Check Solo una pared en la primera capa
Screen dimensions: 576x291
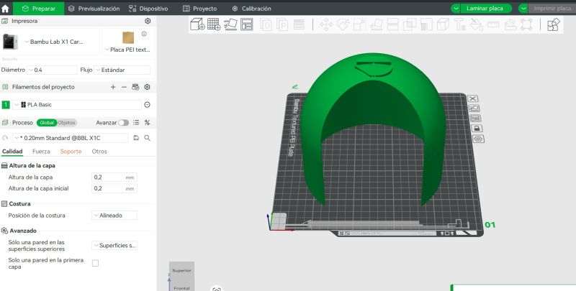[95, 263]
